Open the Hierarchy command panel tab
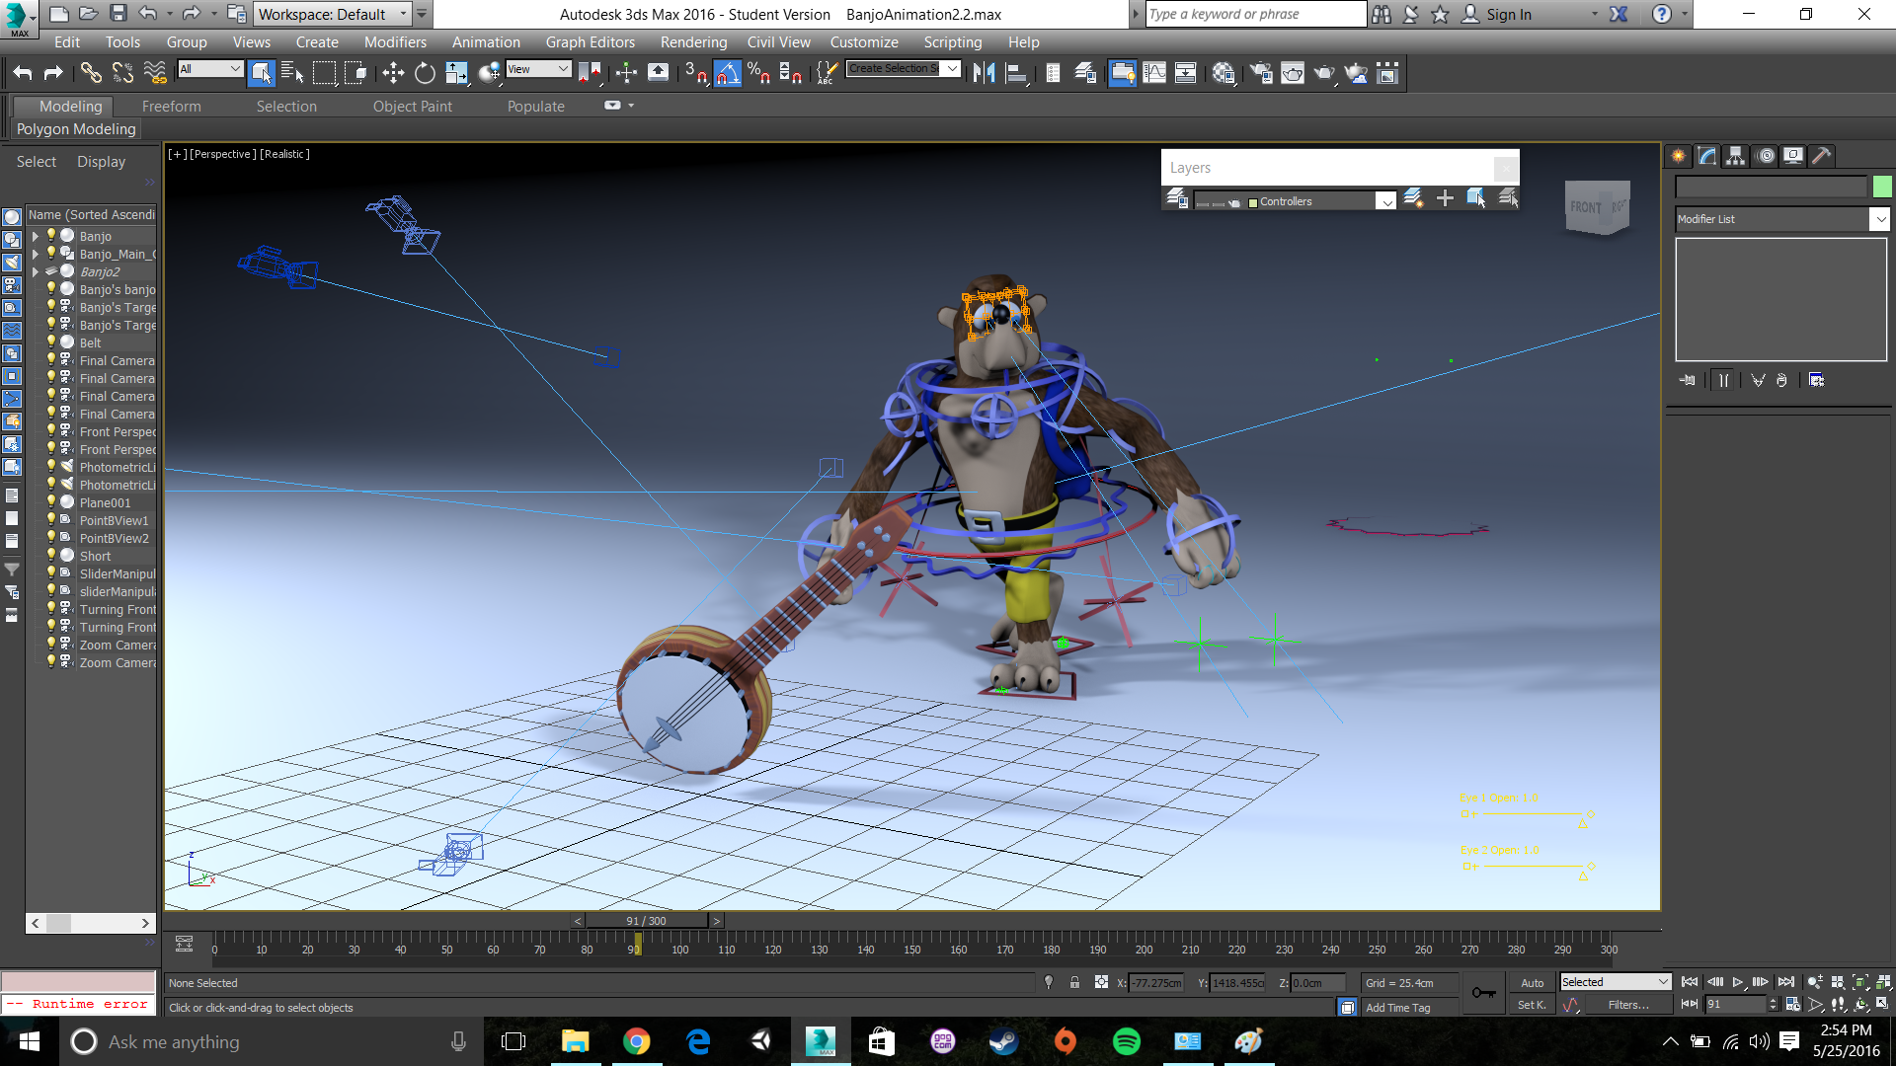The height and width of the screenshot is (1066, 1896). [1735, 156]
